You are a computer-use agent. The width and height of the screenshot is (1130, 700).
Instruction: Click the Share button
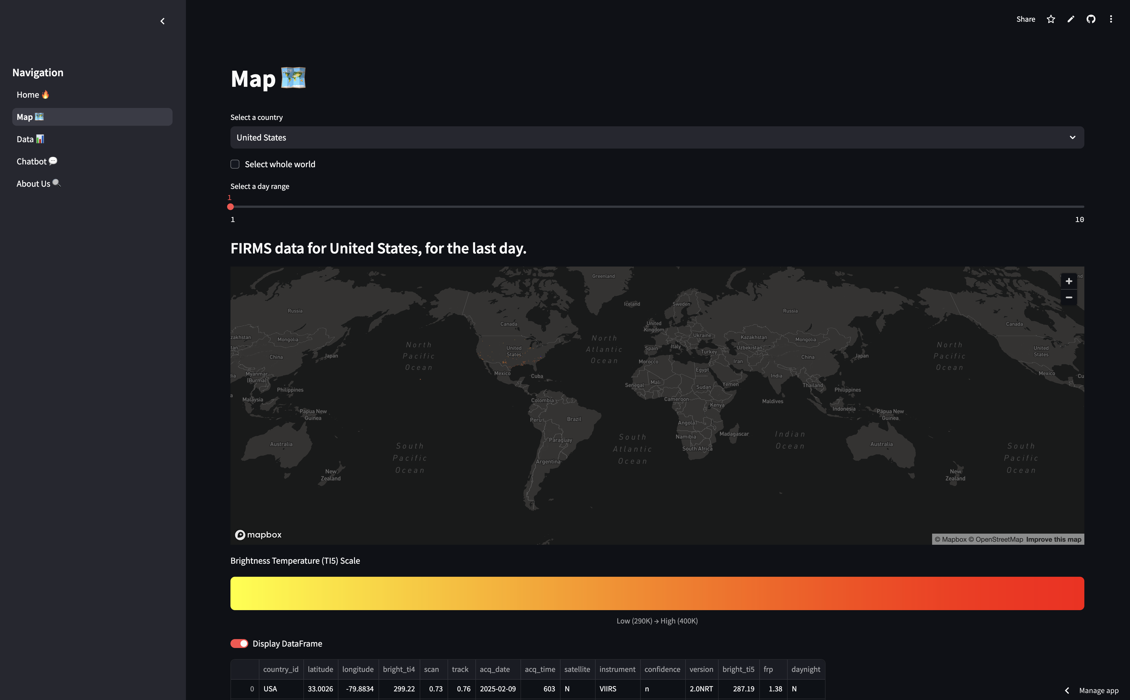1026,19
